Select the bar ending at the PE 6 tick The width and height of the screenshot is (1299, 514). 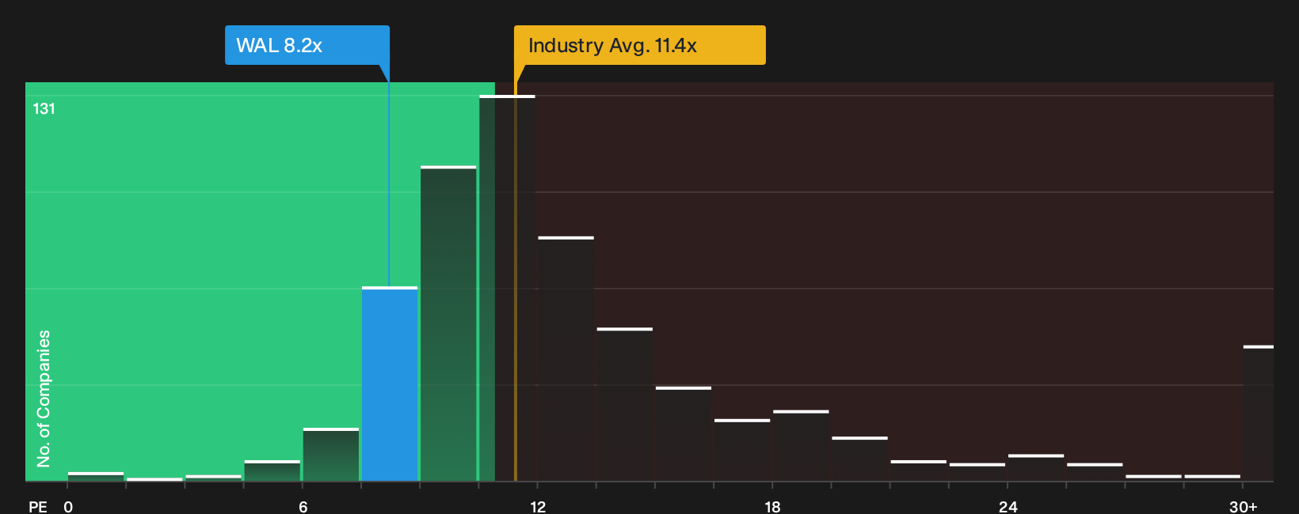coord(272,471)
